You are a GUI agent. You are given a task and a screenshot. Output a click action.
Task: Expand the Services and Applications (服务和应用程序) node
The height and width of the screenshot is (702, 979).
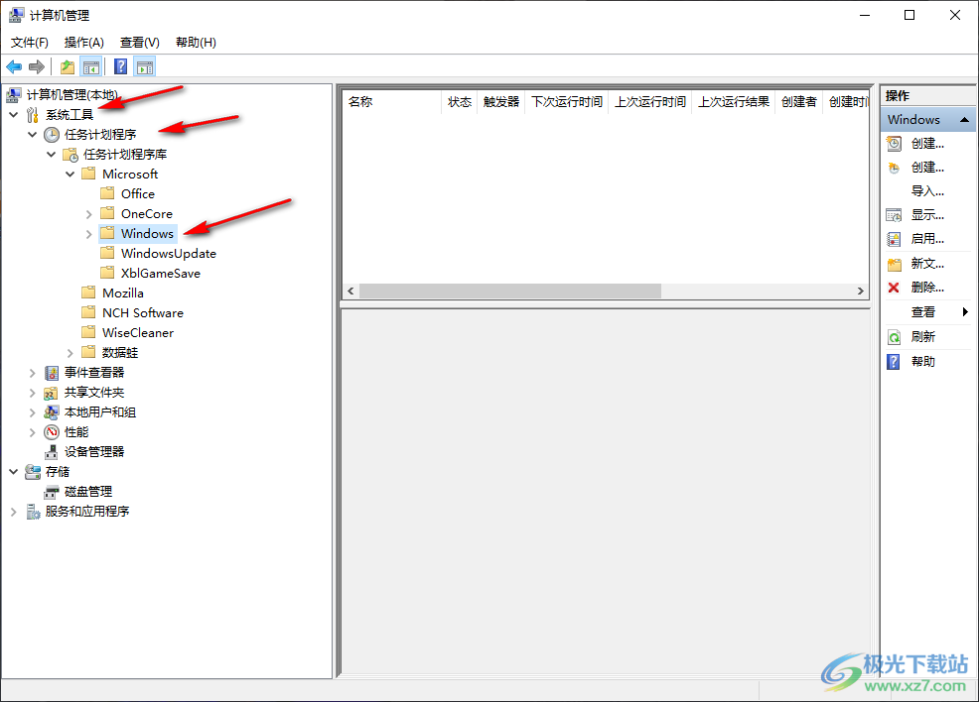tap(14, 512)
